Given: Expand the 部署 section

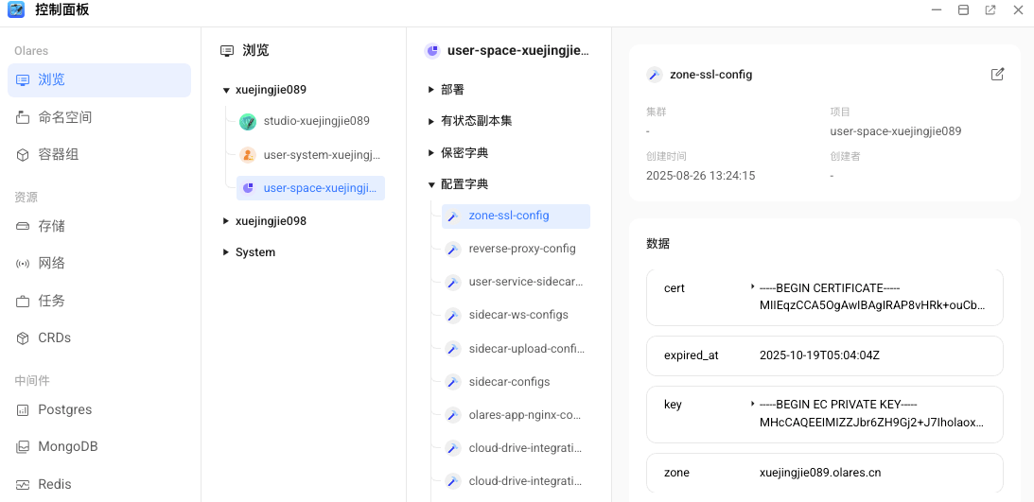Looking at the screenshot, I should point(431,90).
